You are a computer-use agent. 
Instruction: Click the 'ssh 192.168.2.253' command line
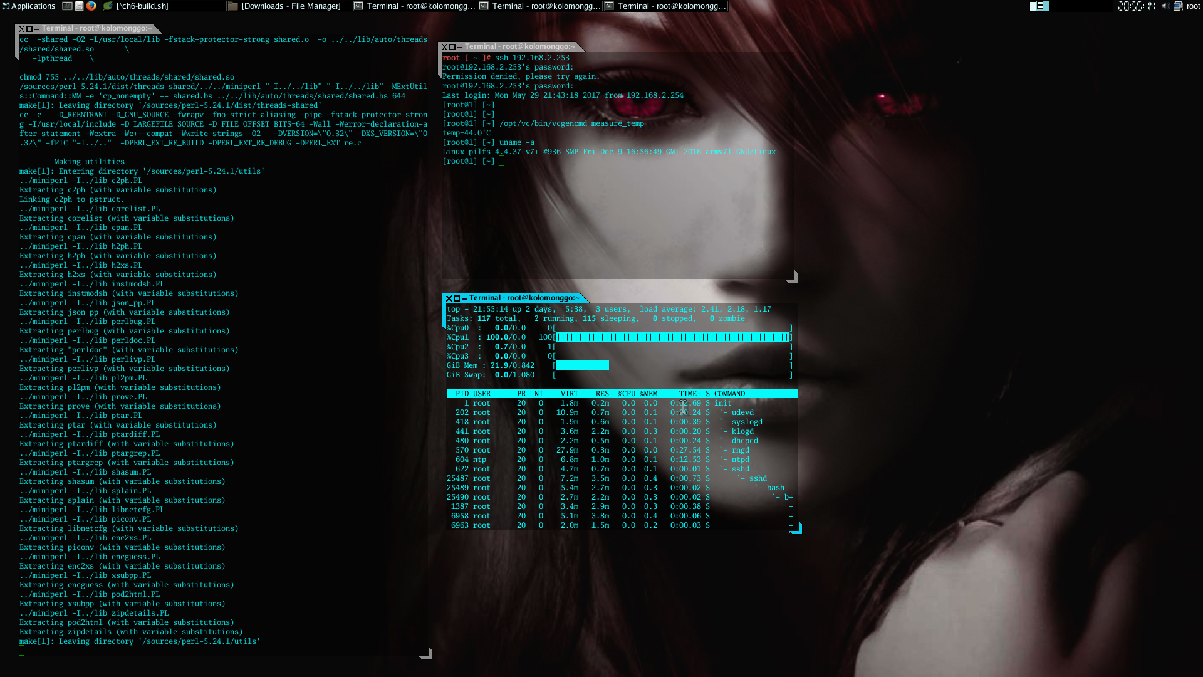(506, 58)
